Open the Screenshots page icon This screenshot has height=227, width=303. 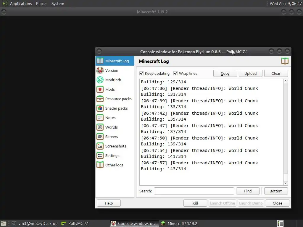(100, 146)
